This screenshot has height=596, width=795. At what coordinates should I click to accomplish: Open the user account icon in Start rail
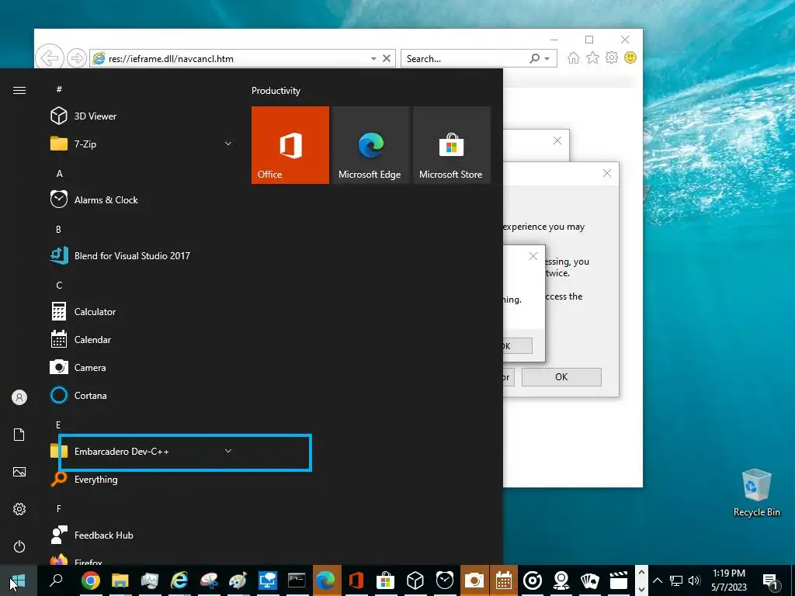pos(19,397)
